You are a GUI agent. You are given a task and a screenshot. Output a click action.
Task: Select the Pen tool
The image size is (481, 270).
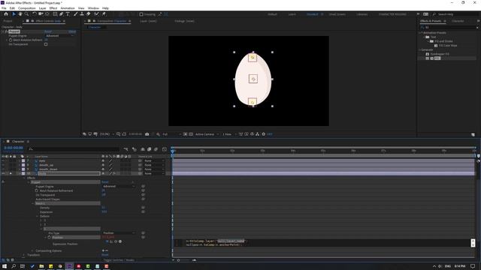(x=62, y=14)
